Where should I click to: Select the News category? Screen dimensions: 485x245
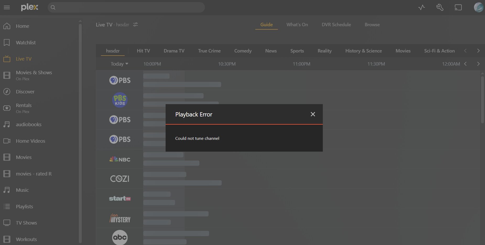click(x=271, y=51)
